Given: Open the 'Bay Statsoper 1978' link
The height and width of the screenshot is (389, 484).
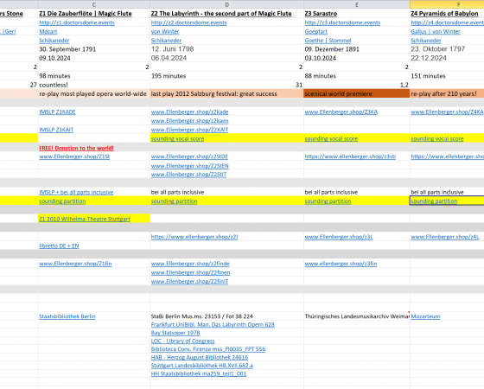Looking at the screenshot, I should tap(175, 333).
